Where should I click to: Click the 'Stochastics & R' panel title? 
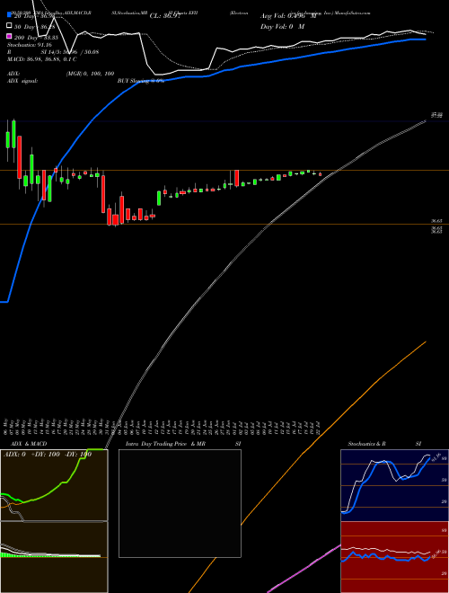pyautogui.click(x=366, y=444)
